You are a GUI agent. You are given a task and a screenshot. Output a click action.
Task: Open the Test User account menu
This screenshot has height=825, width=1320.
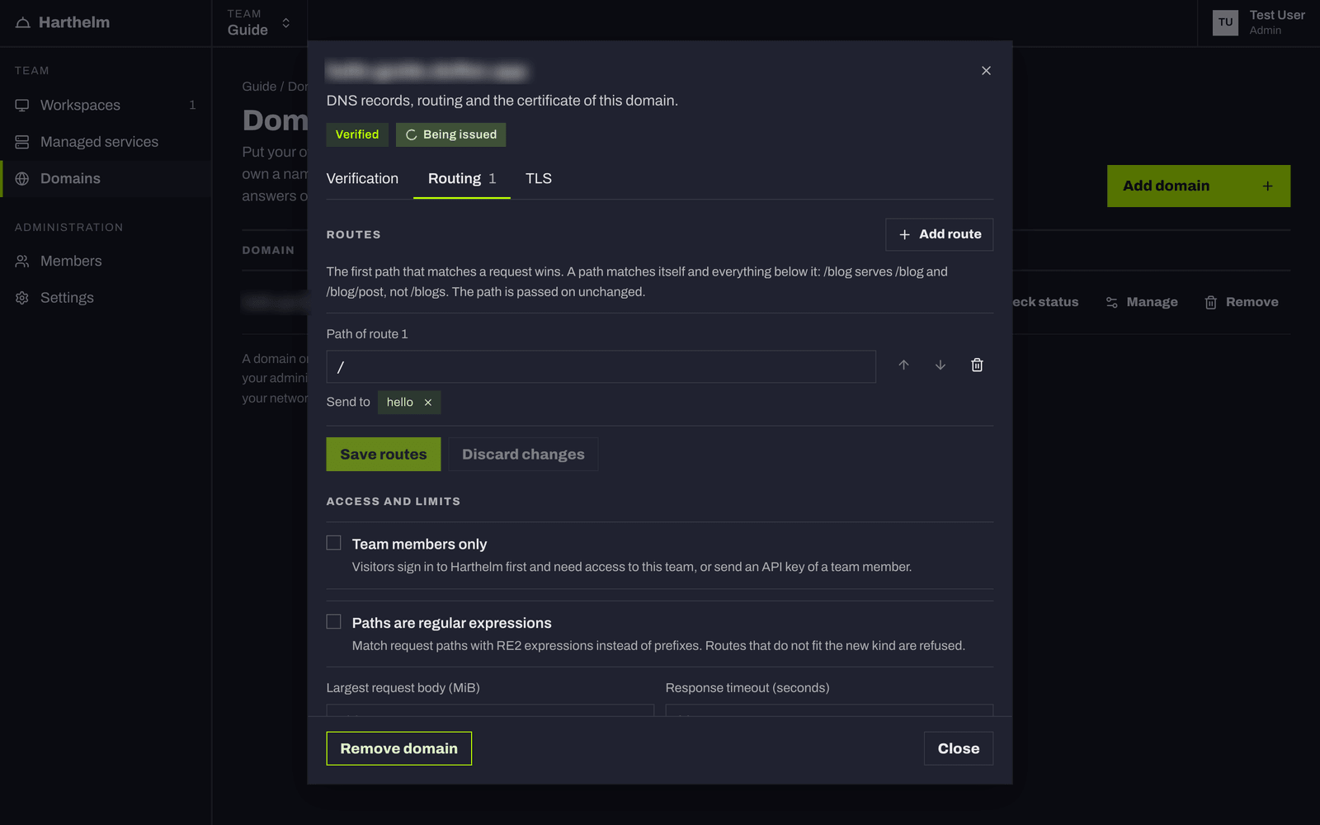(x=1258, y=22)
